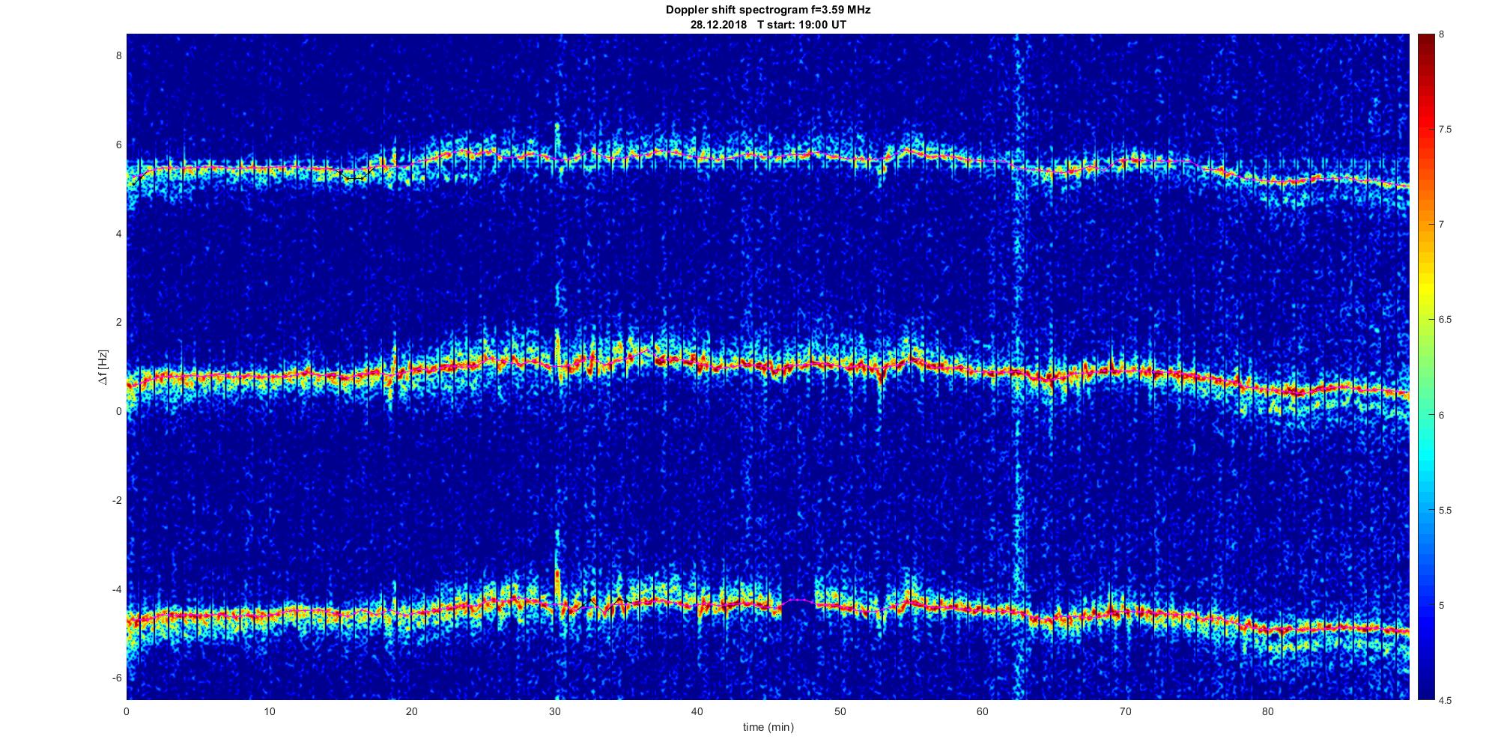Click x-axis tick label '0'
The image size is (1498, 751).
(127, 711)
